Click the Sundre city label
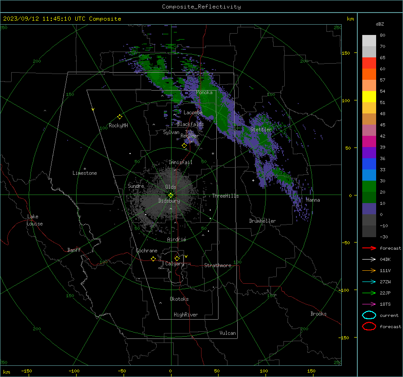This screenshot has width=403, height=377. [136, 186]
